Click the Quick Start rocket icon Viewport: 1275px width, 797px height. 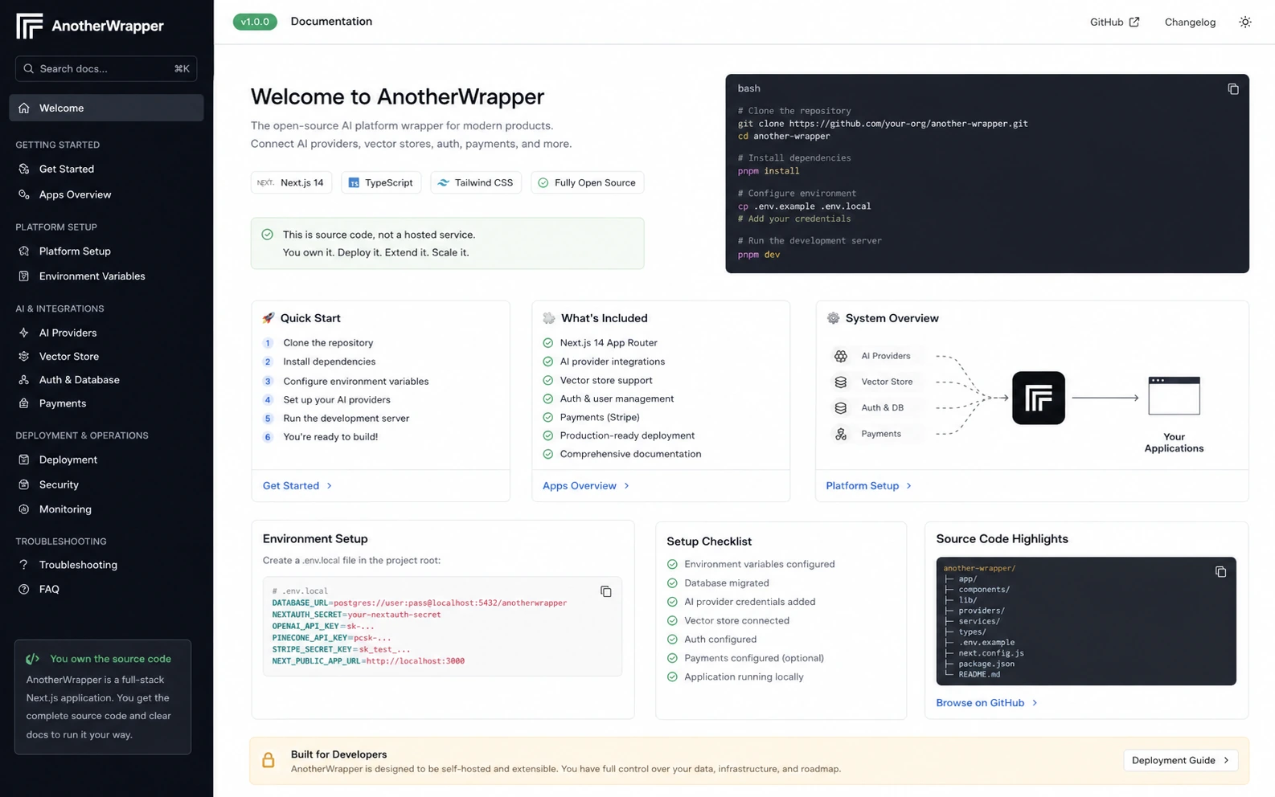pyautogui.click(x=269, y=318)
